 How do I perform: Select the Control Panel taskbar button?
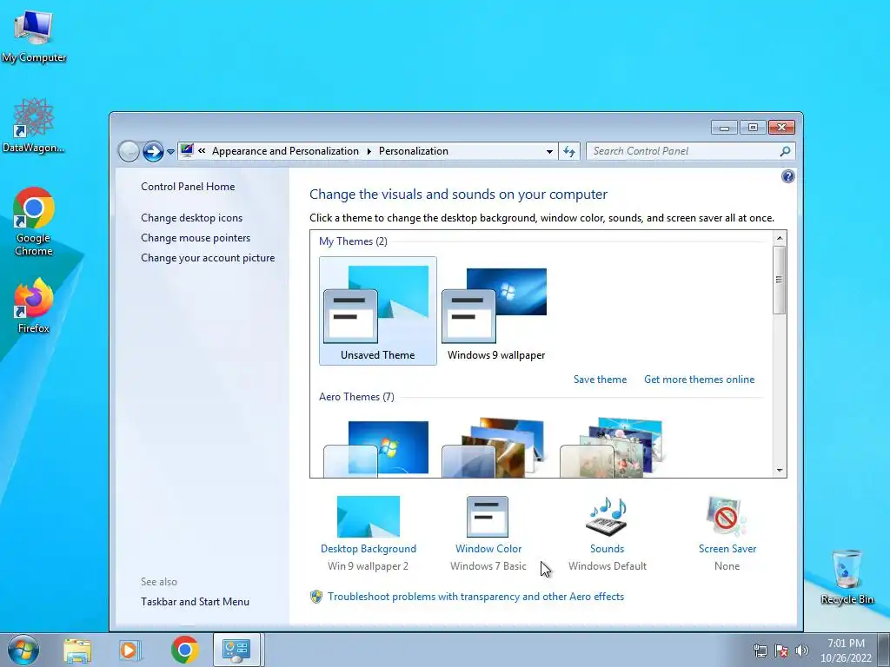tap(236, 650)
